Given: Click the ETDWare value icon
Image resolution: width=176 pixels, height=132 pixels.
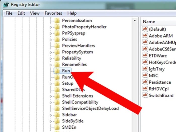Looking at the screenshot, I should coord(145,55).
